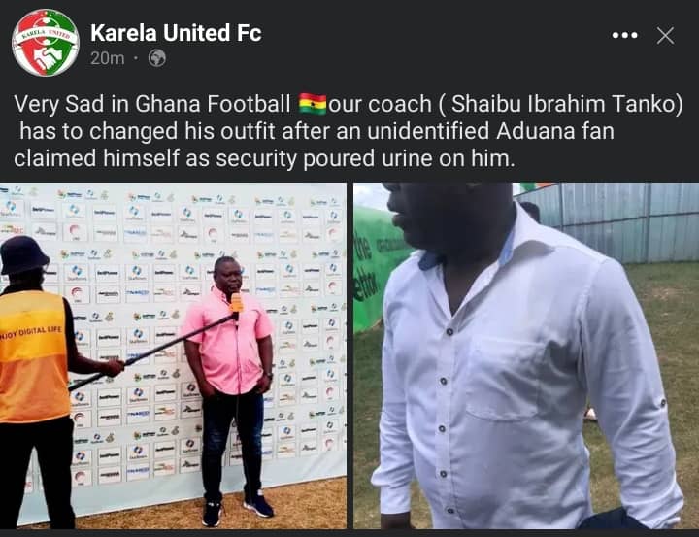Open the 20m post timestamp

[x=107, y=58]
